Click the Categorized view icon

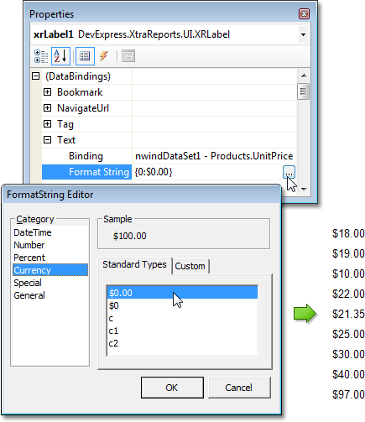[41, 56]
